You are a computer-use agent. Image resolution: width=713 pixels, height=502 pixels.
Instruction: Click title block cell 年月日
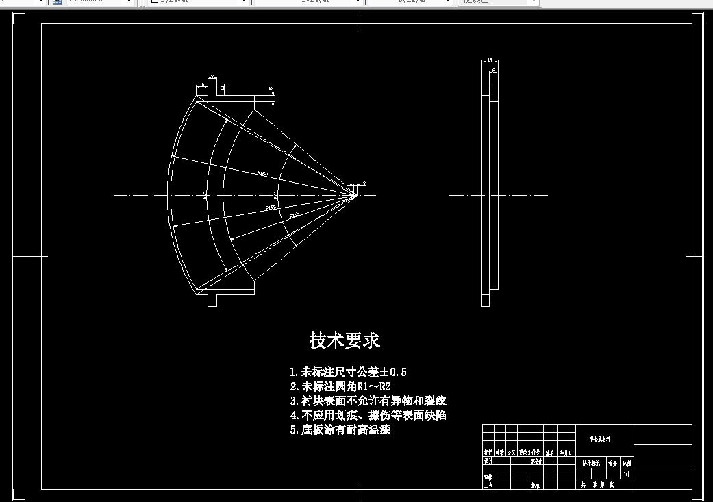pos(565,453)
